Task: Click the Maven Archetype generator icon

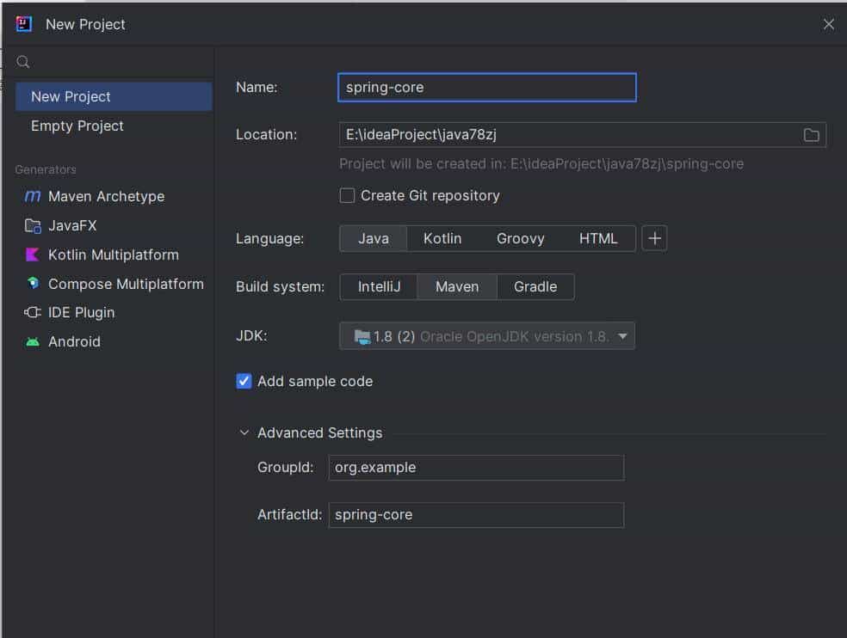Action: (x=33, y=196)
